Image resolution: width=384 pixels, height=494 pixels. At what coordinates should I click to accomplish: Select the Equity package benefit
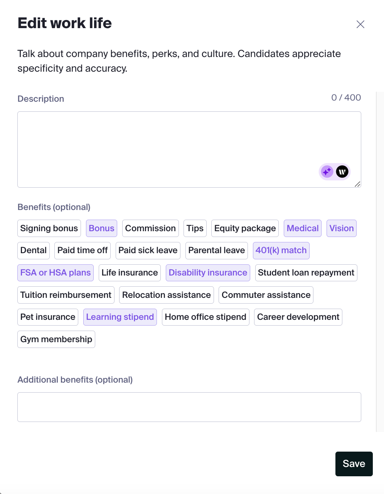coord(245,228)
